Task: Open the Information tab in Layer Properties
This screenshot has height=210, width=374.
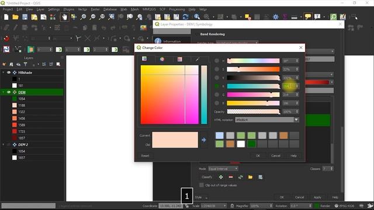Action: (x=172, y=41)
